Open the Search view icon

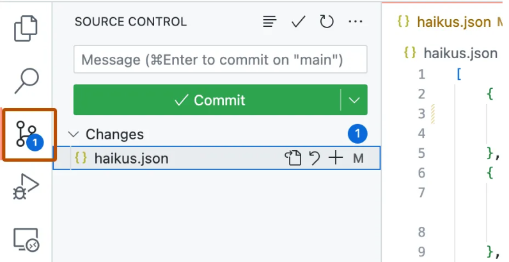26,80
